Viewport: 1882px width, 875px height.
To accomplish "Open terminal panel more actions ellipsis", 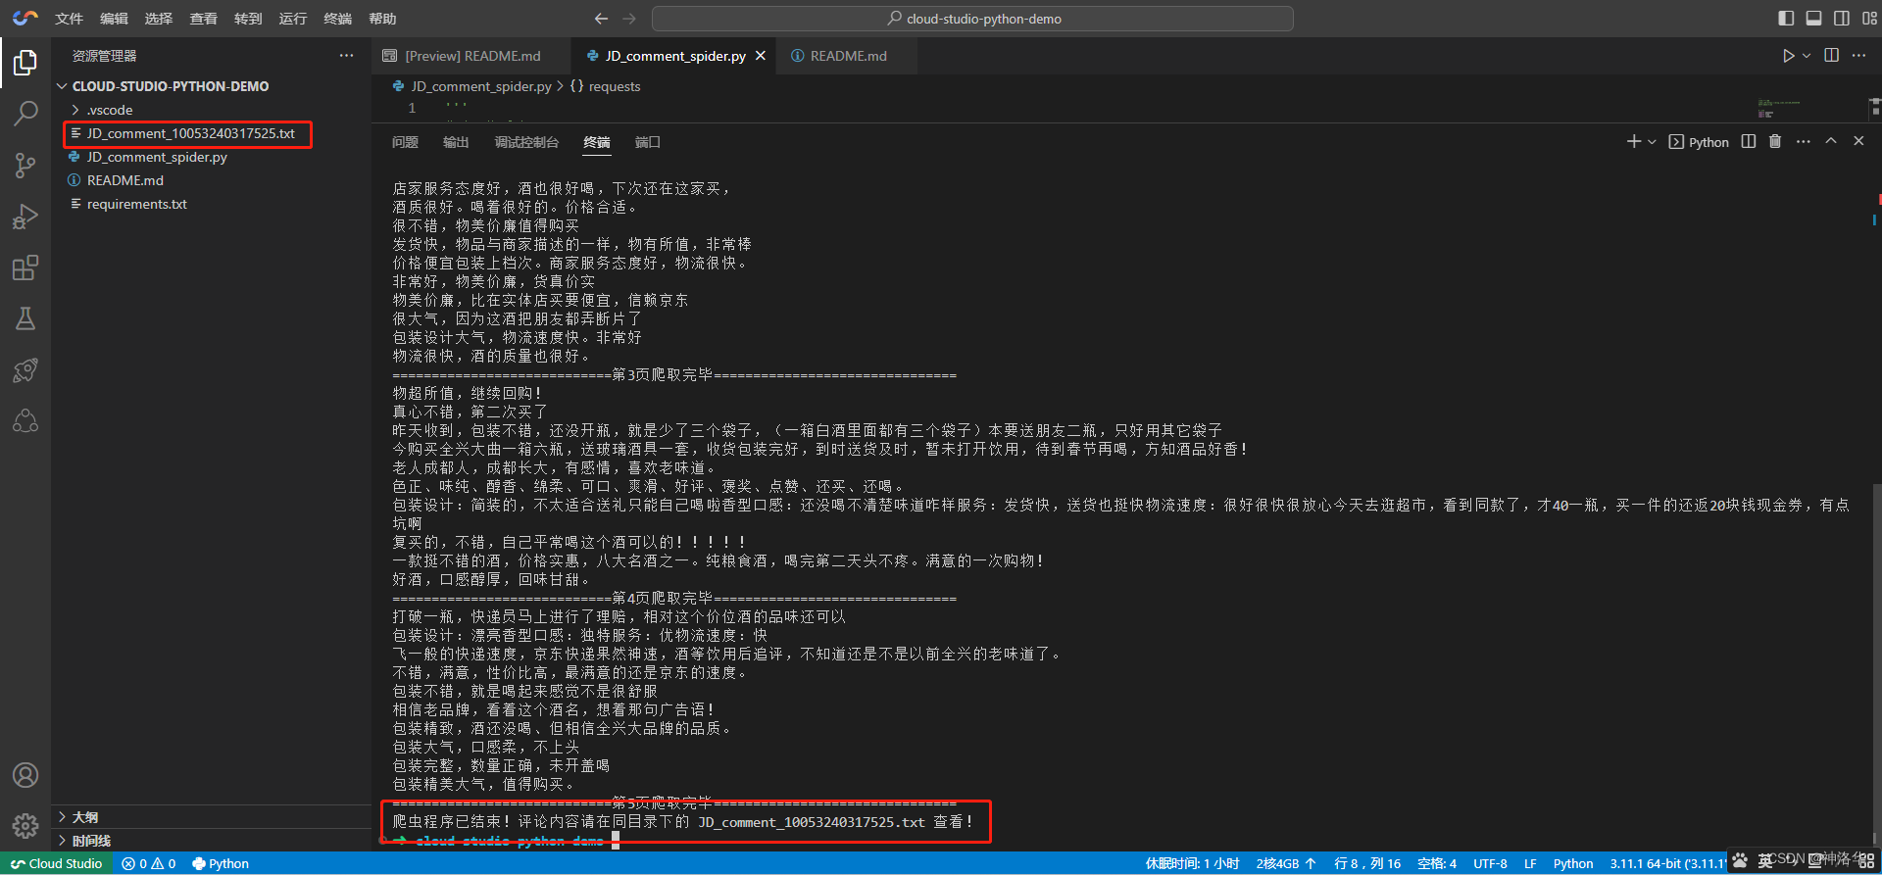I will (x=1803, y=142).
